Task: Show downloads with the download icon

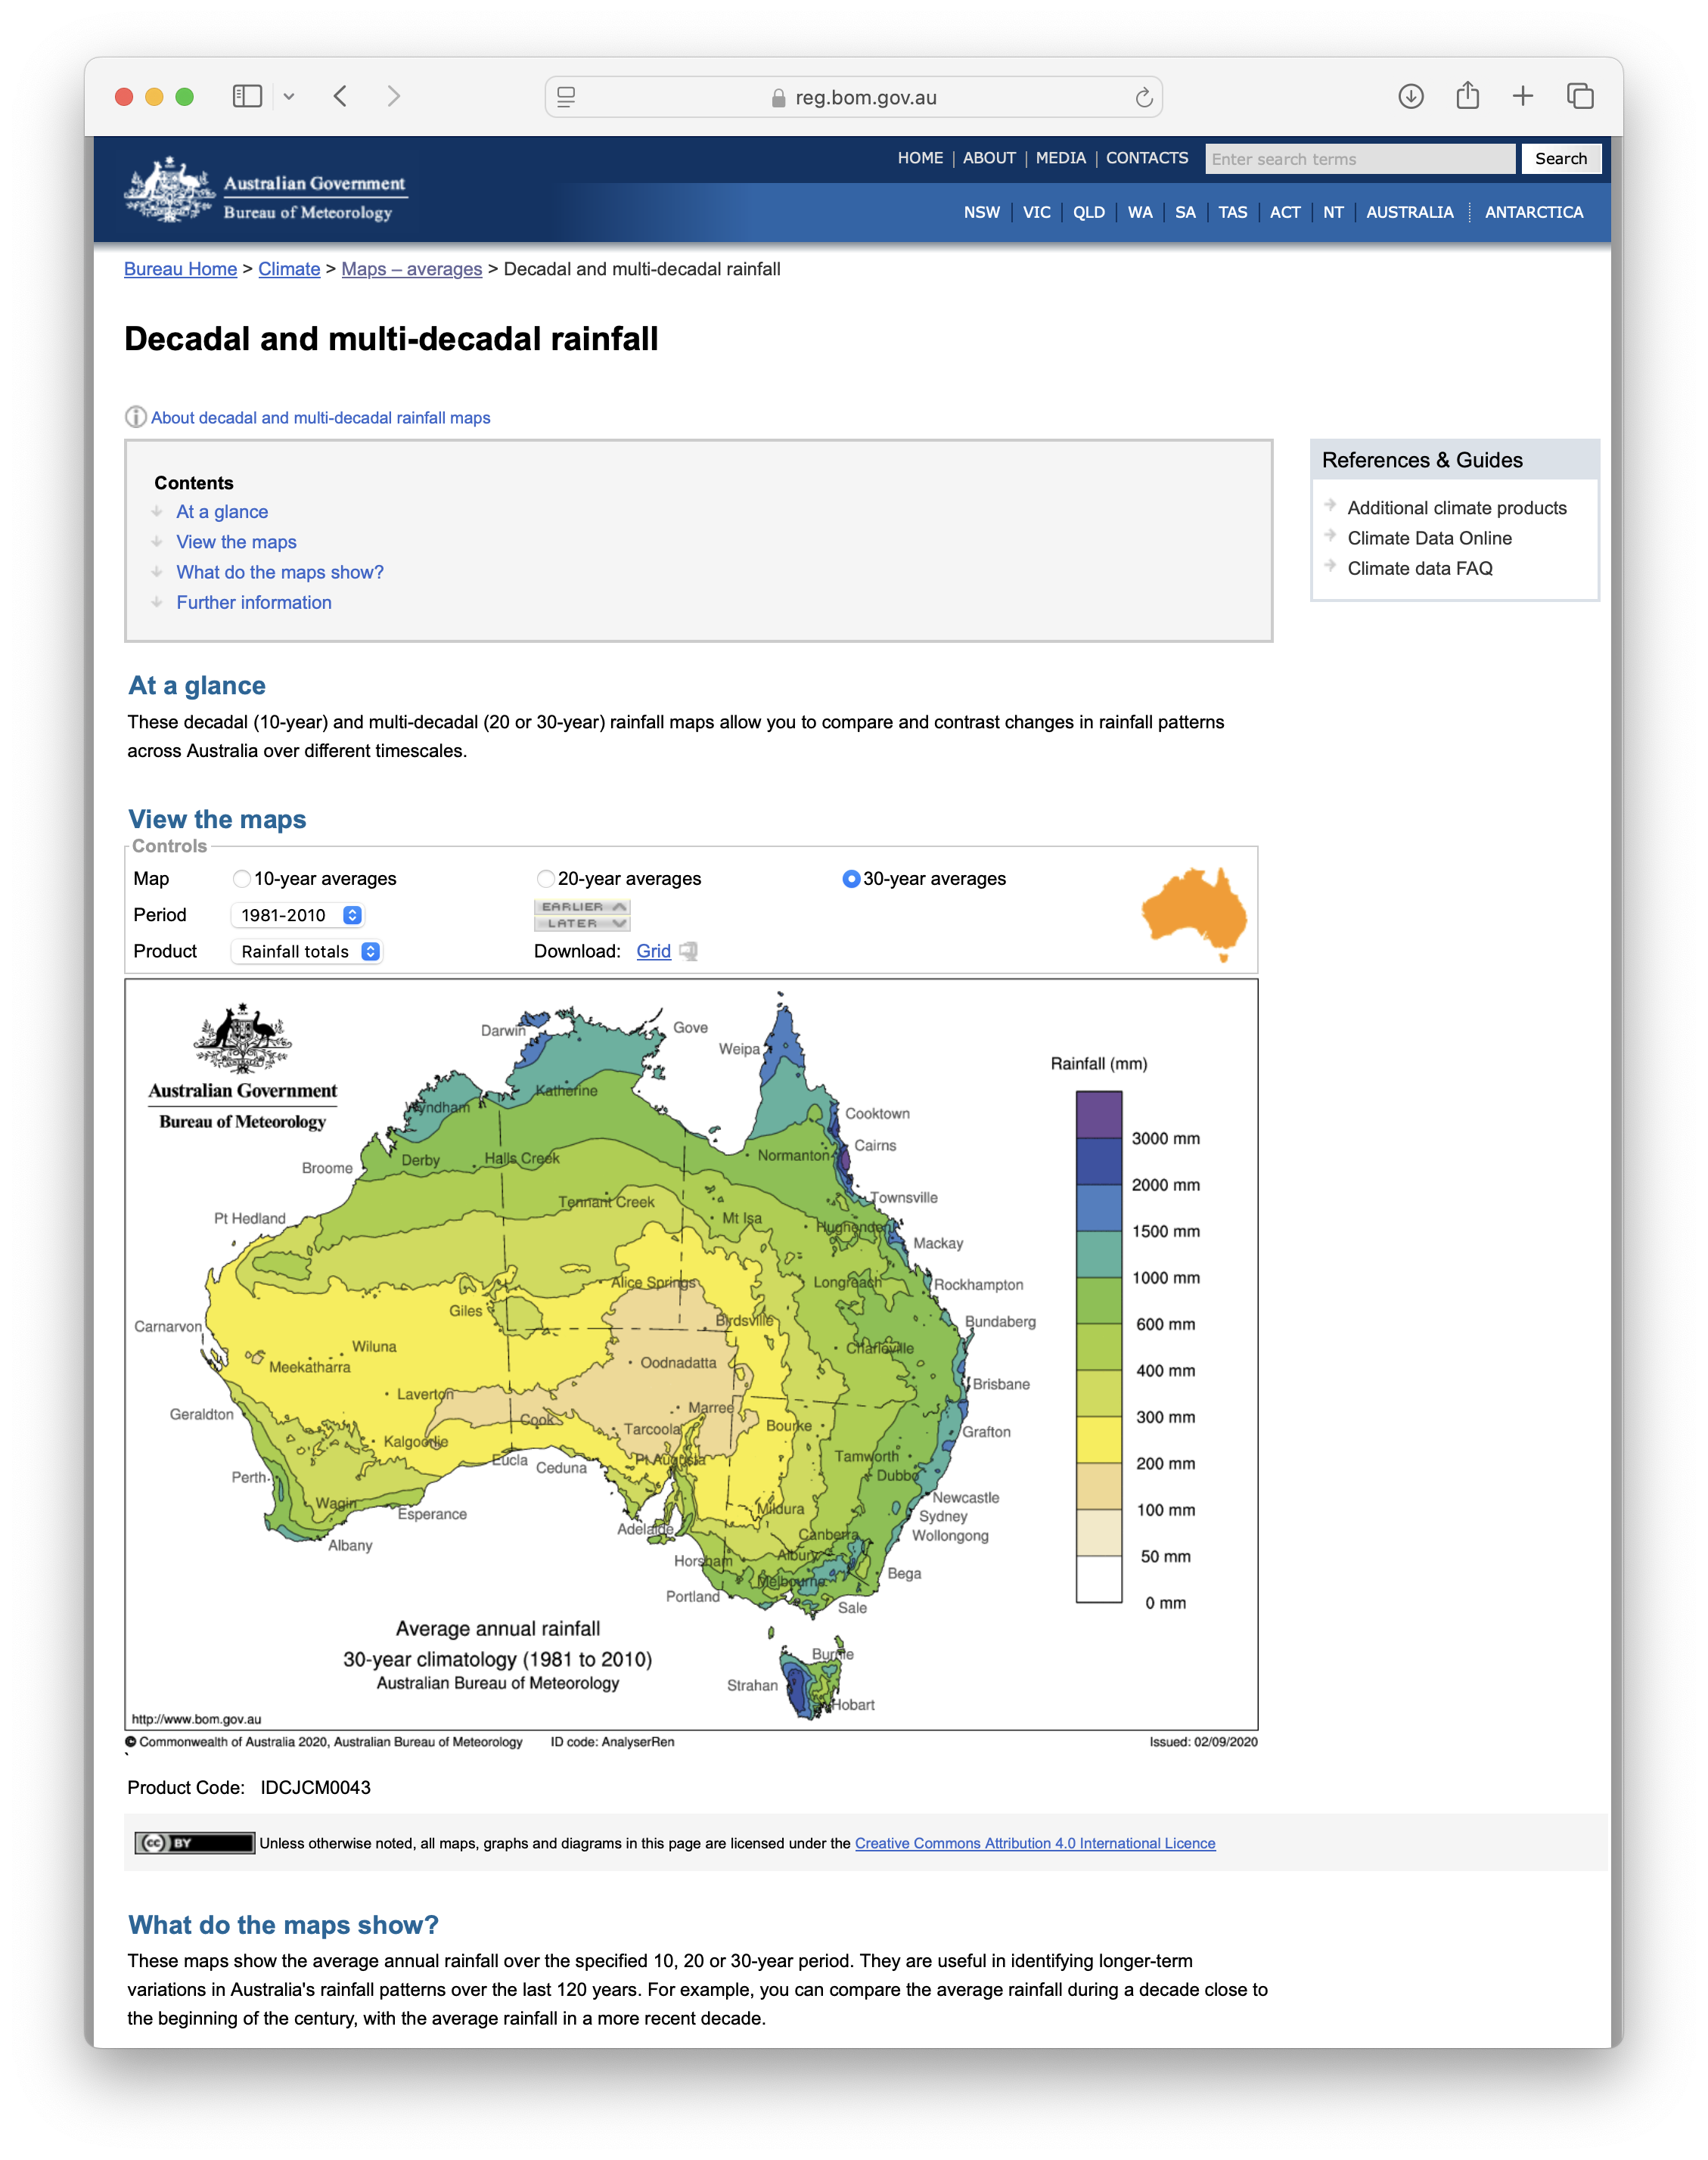Action: [1411, 96]
